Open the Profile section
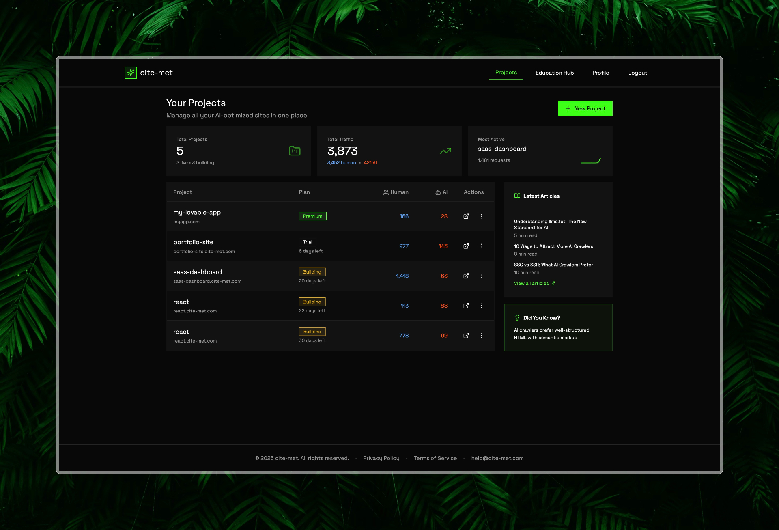The width and height of the screenshot is (779, 530). pos(600,73)
